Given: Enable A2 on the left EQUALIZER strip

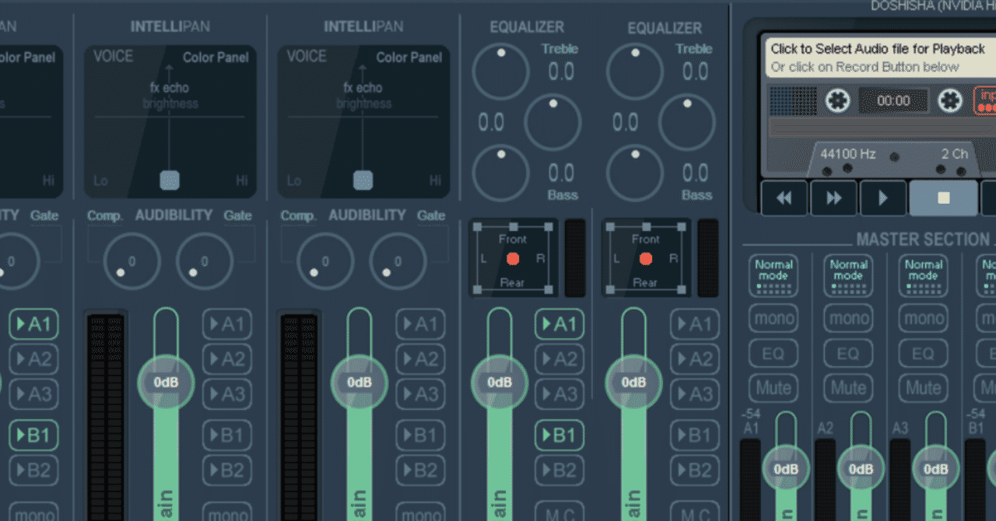Looking at the screenshot, I should (x=559, y=358).
